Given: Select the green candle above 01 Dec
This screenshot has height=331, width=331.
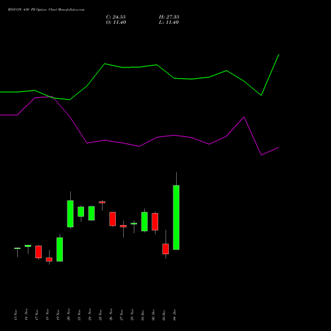Looking at the screenshot, I should point(144,222).
